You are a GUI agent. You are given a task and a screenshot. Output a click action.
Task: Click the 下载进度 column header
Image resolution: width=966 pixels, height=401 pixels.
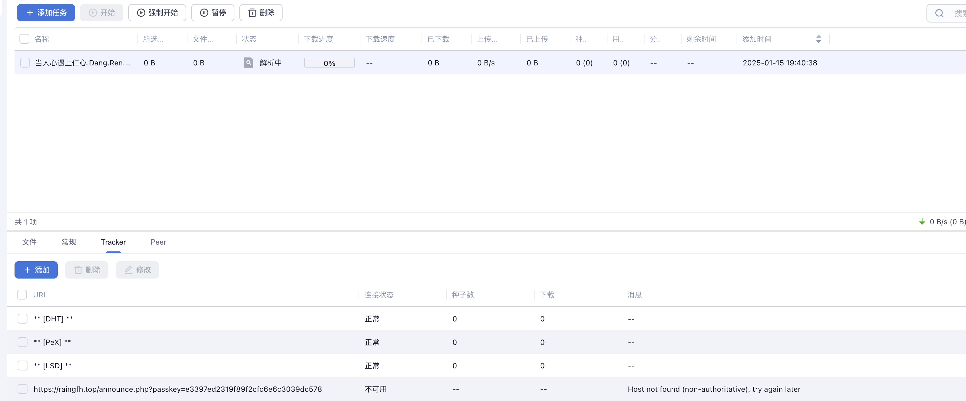(x=318, y=39)
